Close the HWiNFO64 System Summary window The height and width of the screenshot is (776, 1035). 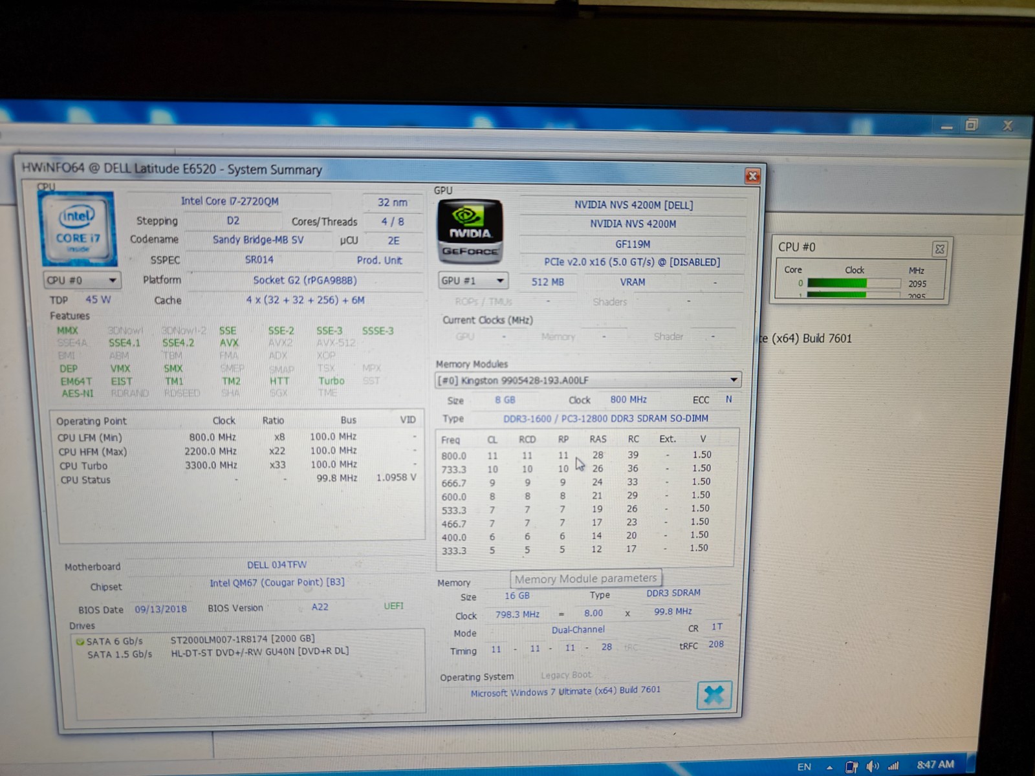point(752,176)
